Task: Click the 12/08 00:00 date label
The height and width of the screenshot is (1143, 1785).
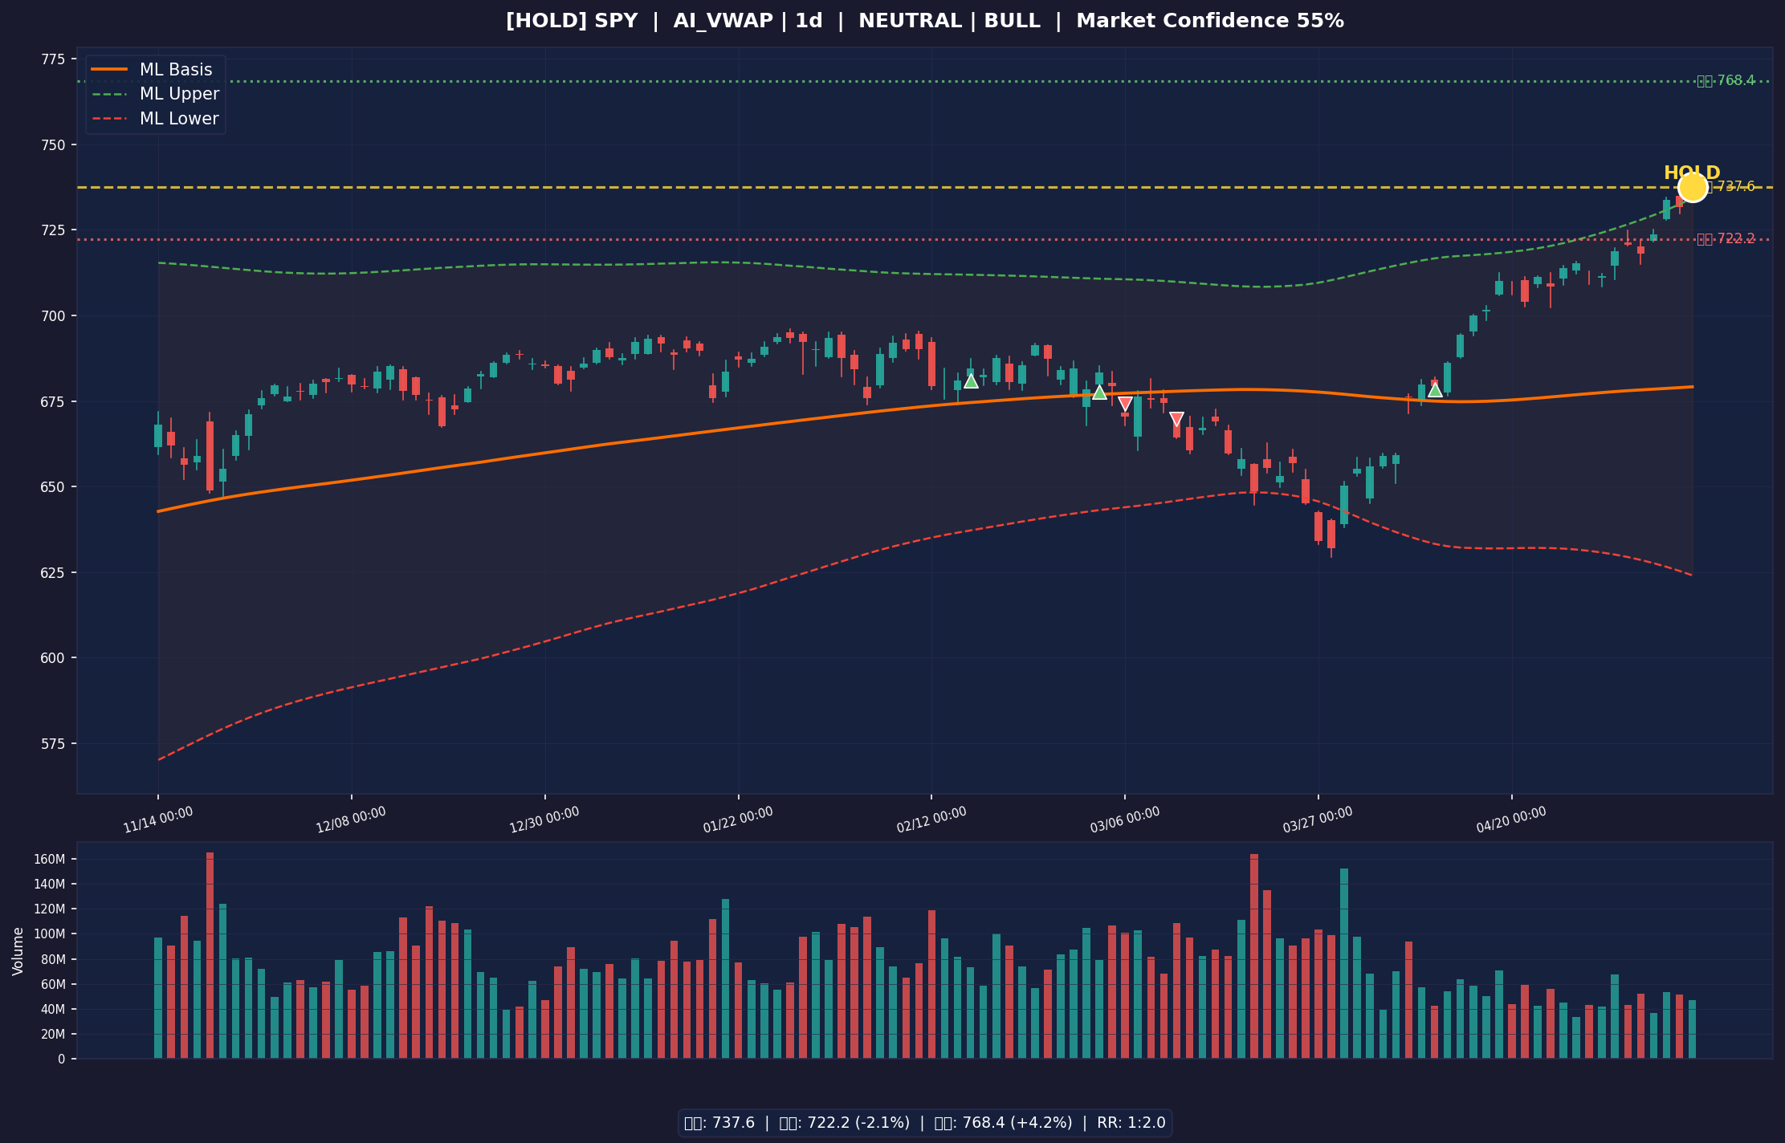Action: coord(351,820)
